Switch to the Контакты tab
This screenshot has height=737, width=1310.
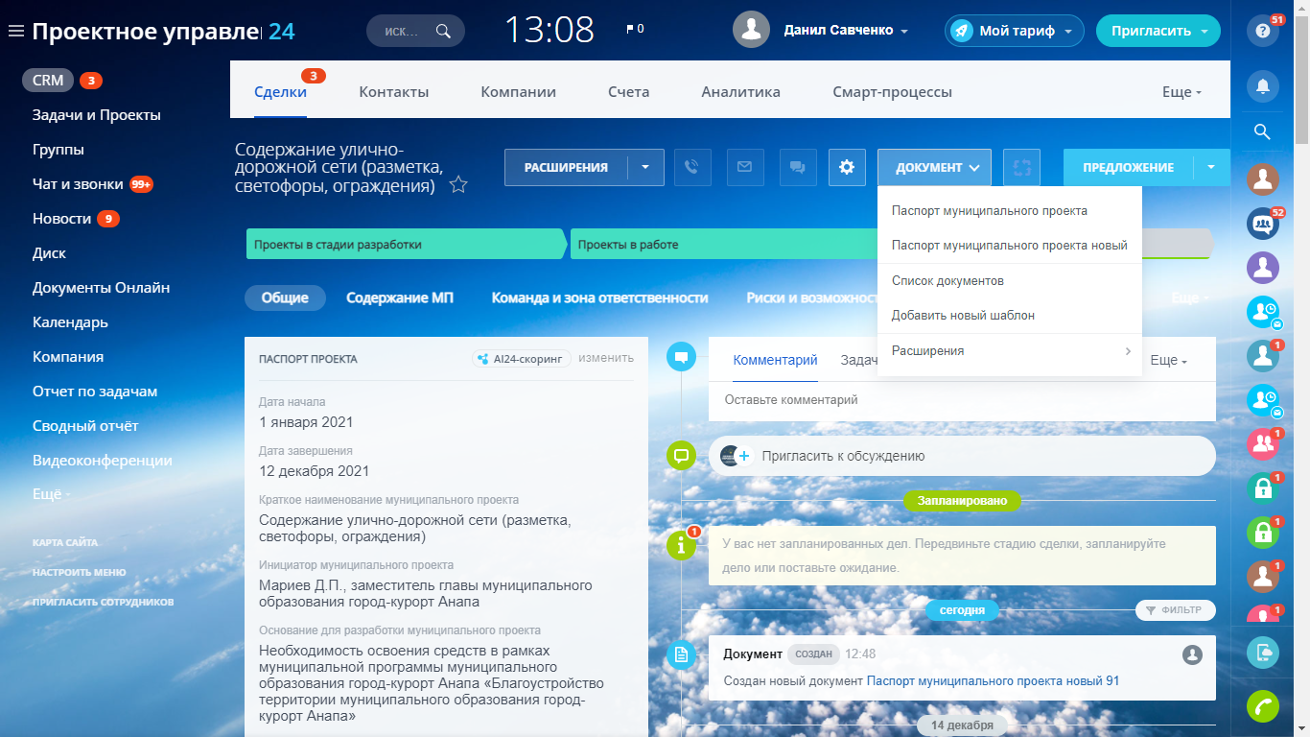pos(394,92)
